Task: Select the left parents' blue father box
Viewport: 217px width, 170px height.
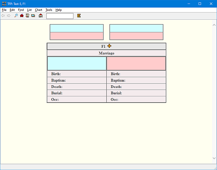Action: point(77,28)
